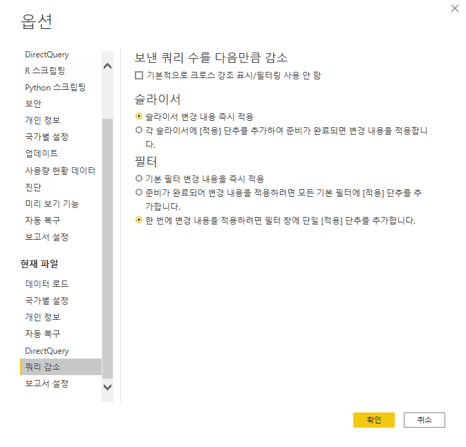
Task: Select 모든 기본 필터에 [적용] 단추 radio
Action: pyautogui.click(x=139, y=192)
